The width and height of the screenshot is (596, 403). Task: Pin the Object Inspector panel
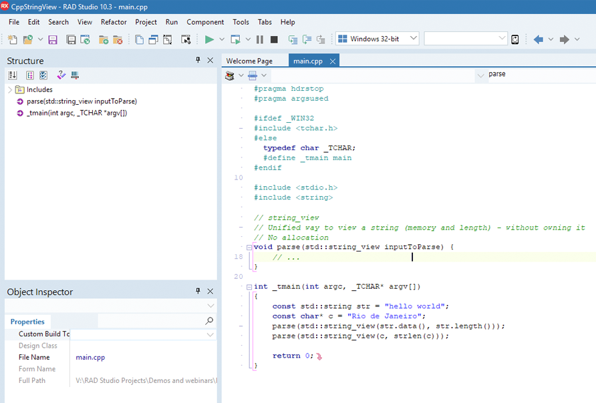click(198, 291)
